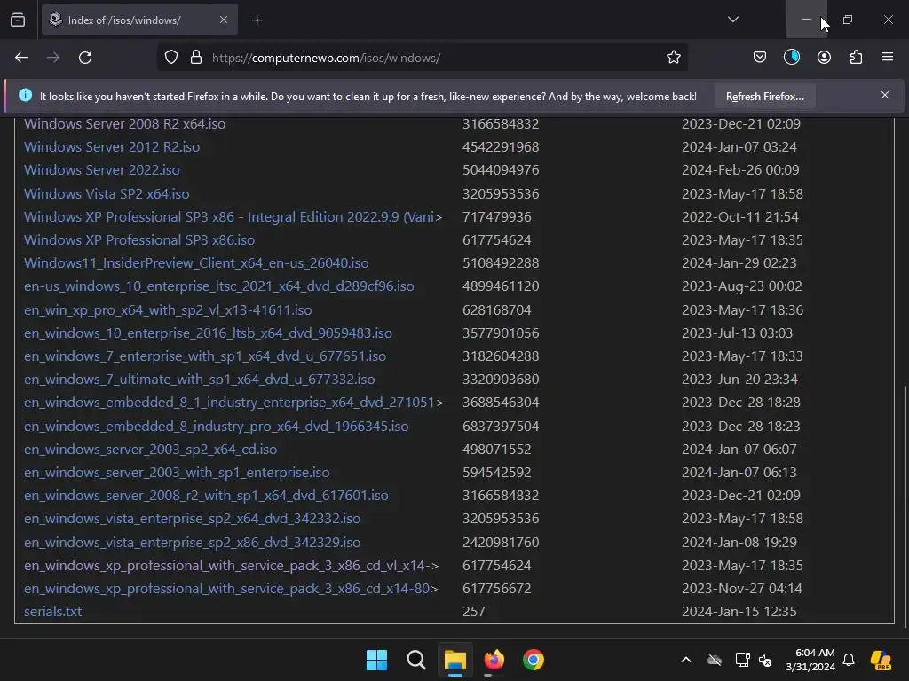Download Windows Server 2008 R2 x64.iso

coord(124,124)
